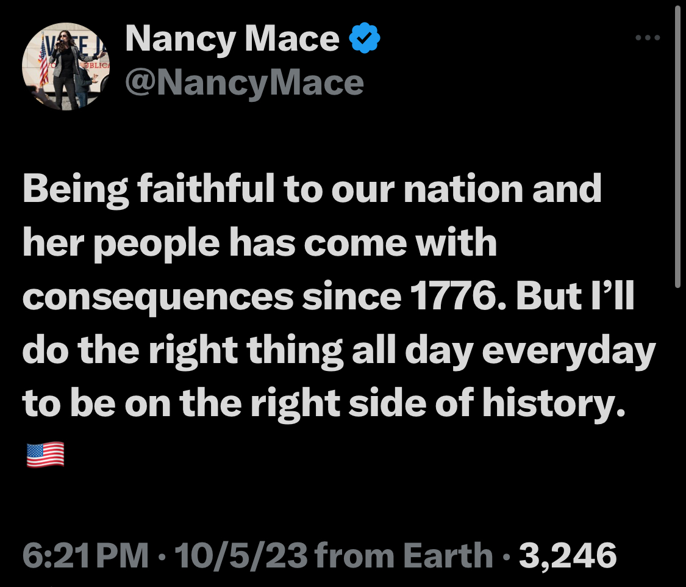Image resolution: width=686 pixels, height=587 pixels.
Task: Click the words "But I'll" in the tweet
Action: 575,296
